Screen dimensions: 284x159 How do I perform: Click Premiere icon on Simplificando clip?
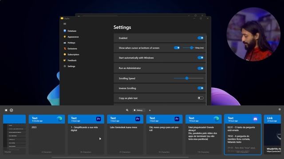coord(99,119)
